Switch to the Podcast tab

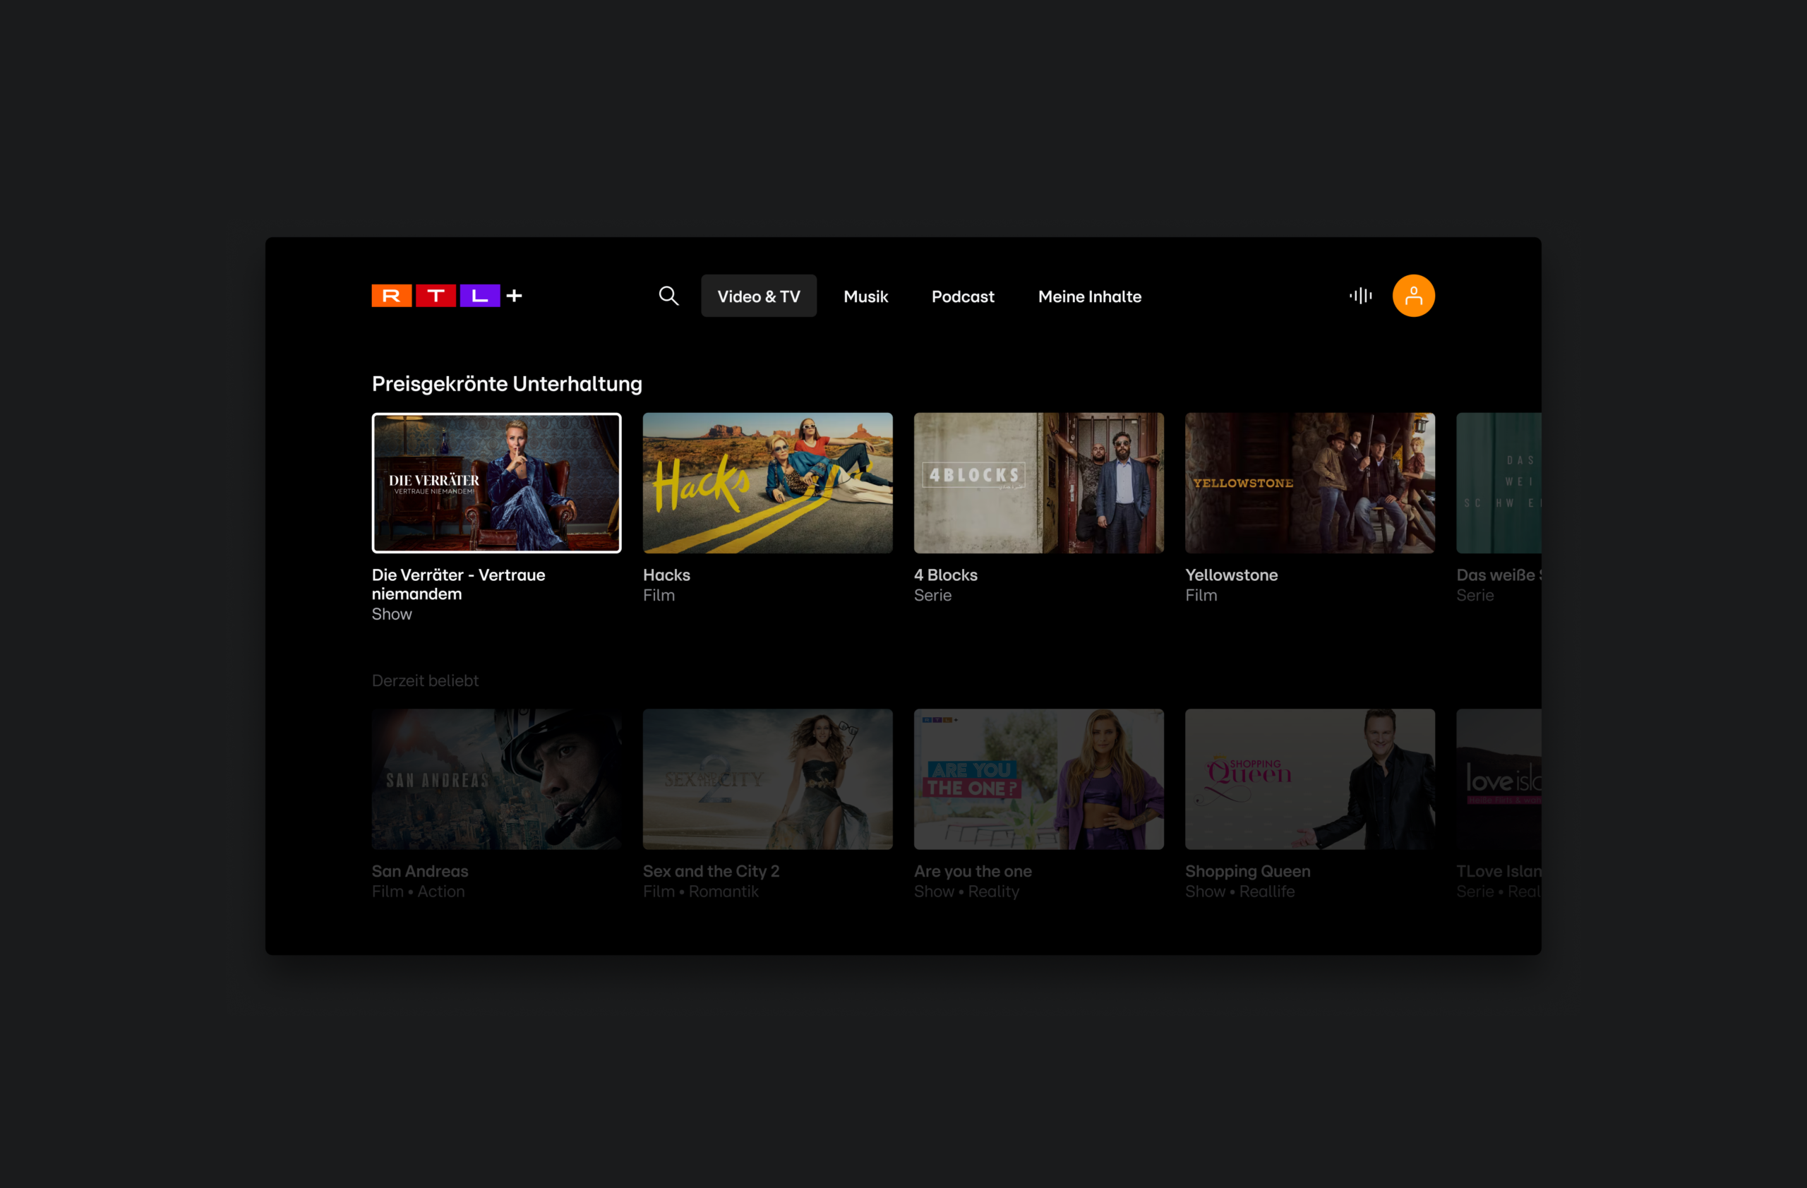click(963, 296)
